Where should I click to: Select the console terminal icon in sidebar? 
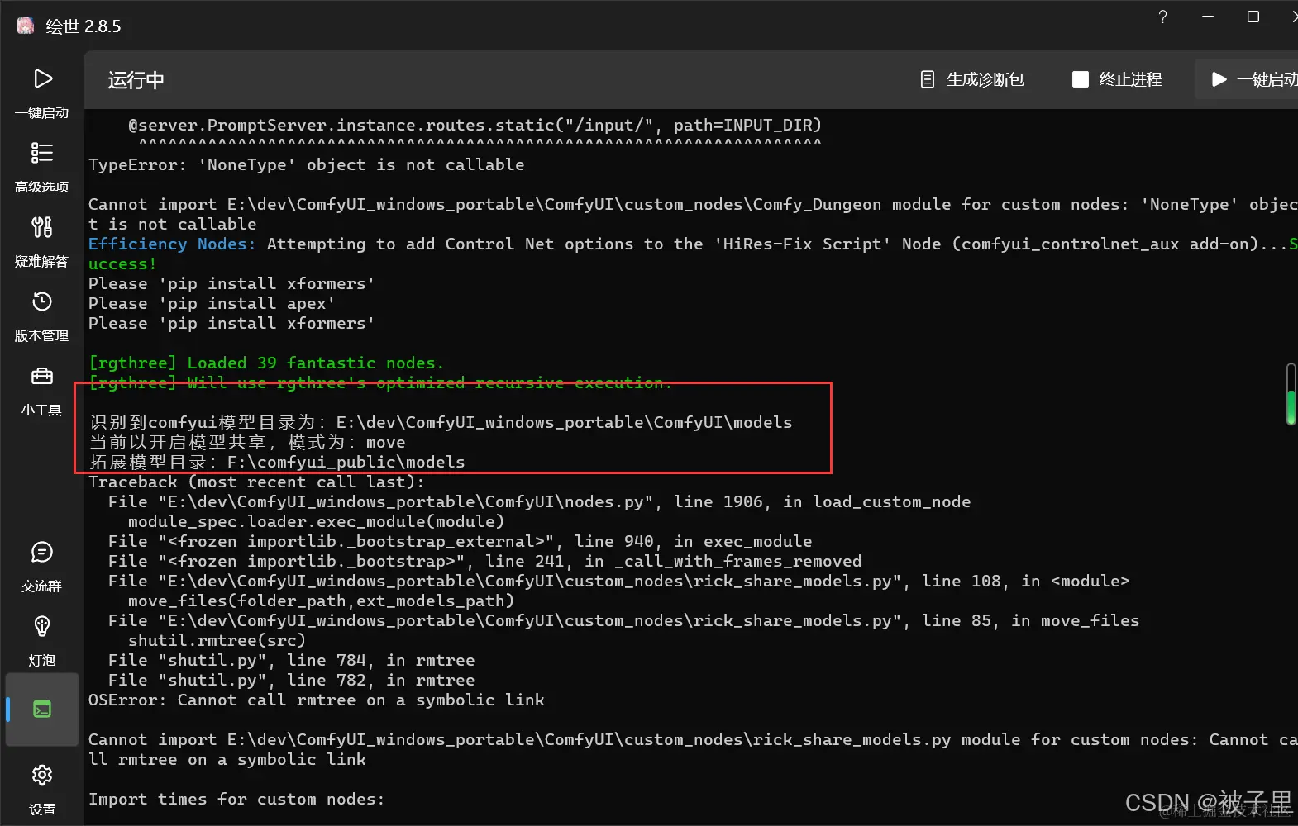(x=42, y=709)
